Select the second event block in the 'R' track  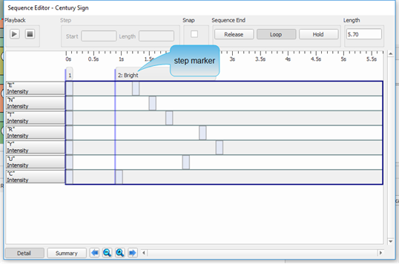[x=202, y=133]
